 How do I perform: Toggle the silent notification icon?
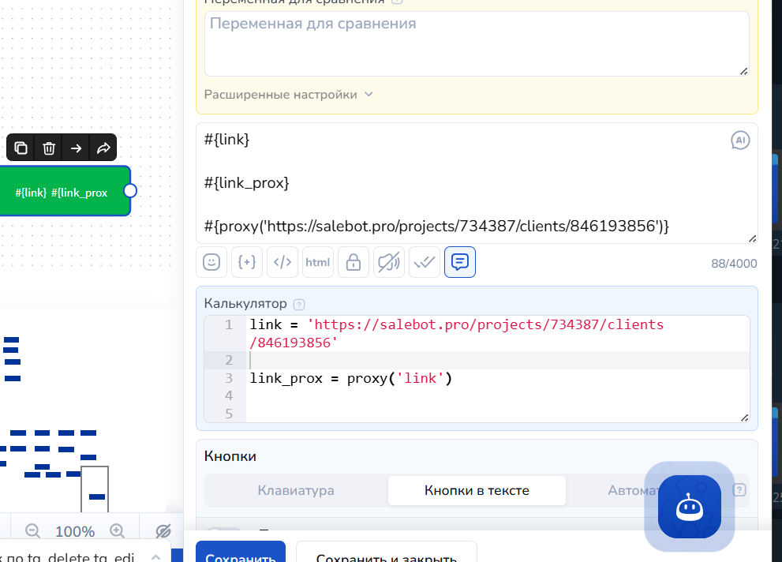(389, 262)
